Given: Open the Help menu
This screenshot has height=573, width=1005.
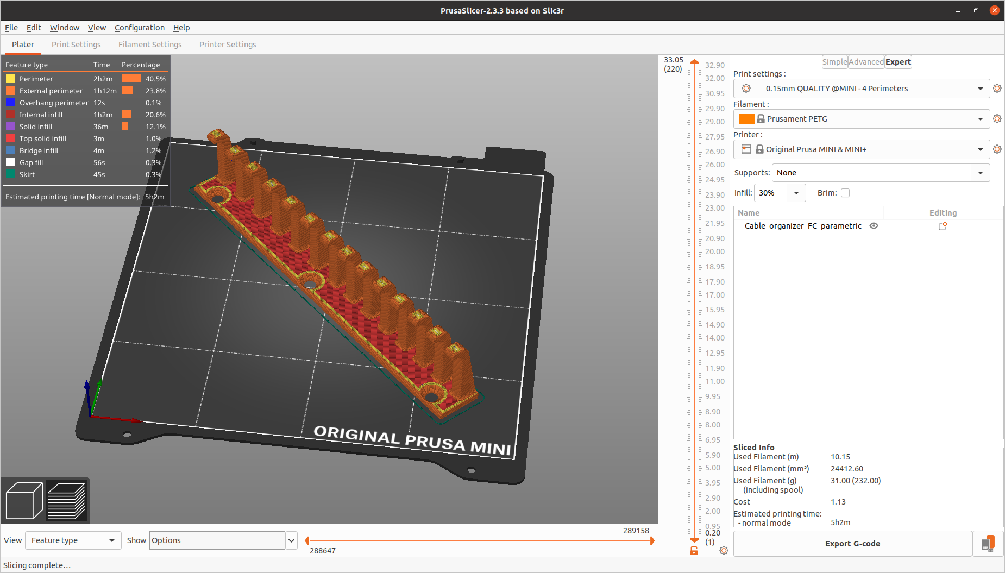Looking at the screenshot, I should [x=181, y=28].
